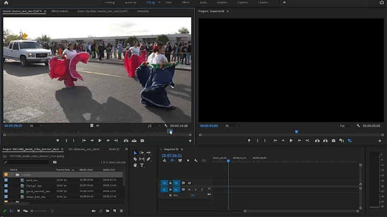Select the Razor tool

pos(135,159)
